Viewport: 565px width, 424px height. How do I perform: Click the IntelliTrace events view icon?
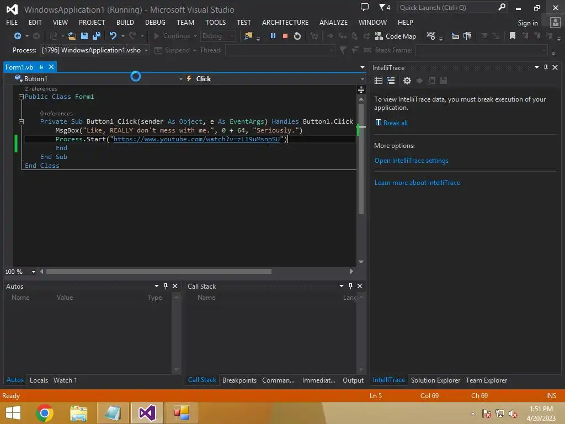(379, 81)
